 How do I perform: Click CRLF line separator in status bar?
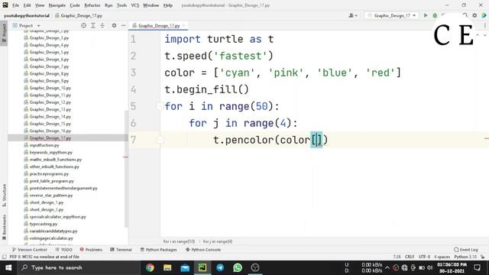click(x=410, y=257)
